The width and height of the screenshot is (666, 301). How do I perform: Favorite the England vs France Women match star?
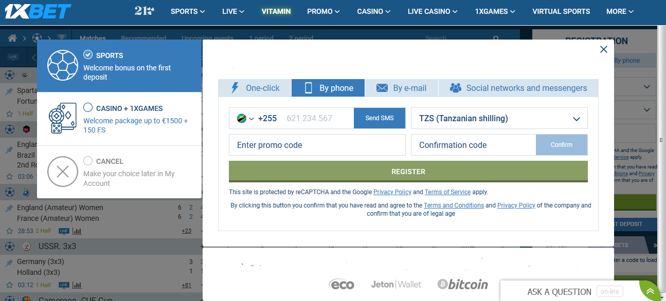click(x=9, y=231)
